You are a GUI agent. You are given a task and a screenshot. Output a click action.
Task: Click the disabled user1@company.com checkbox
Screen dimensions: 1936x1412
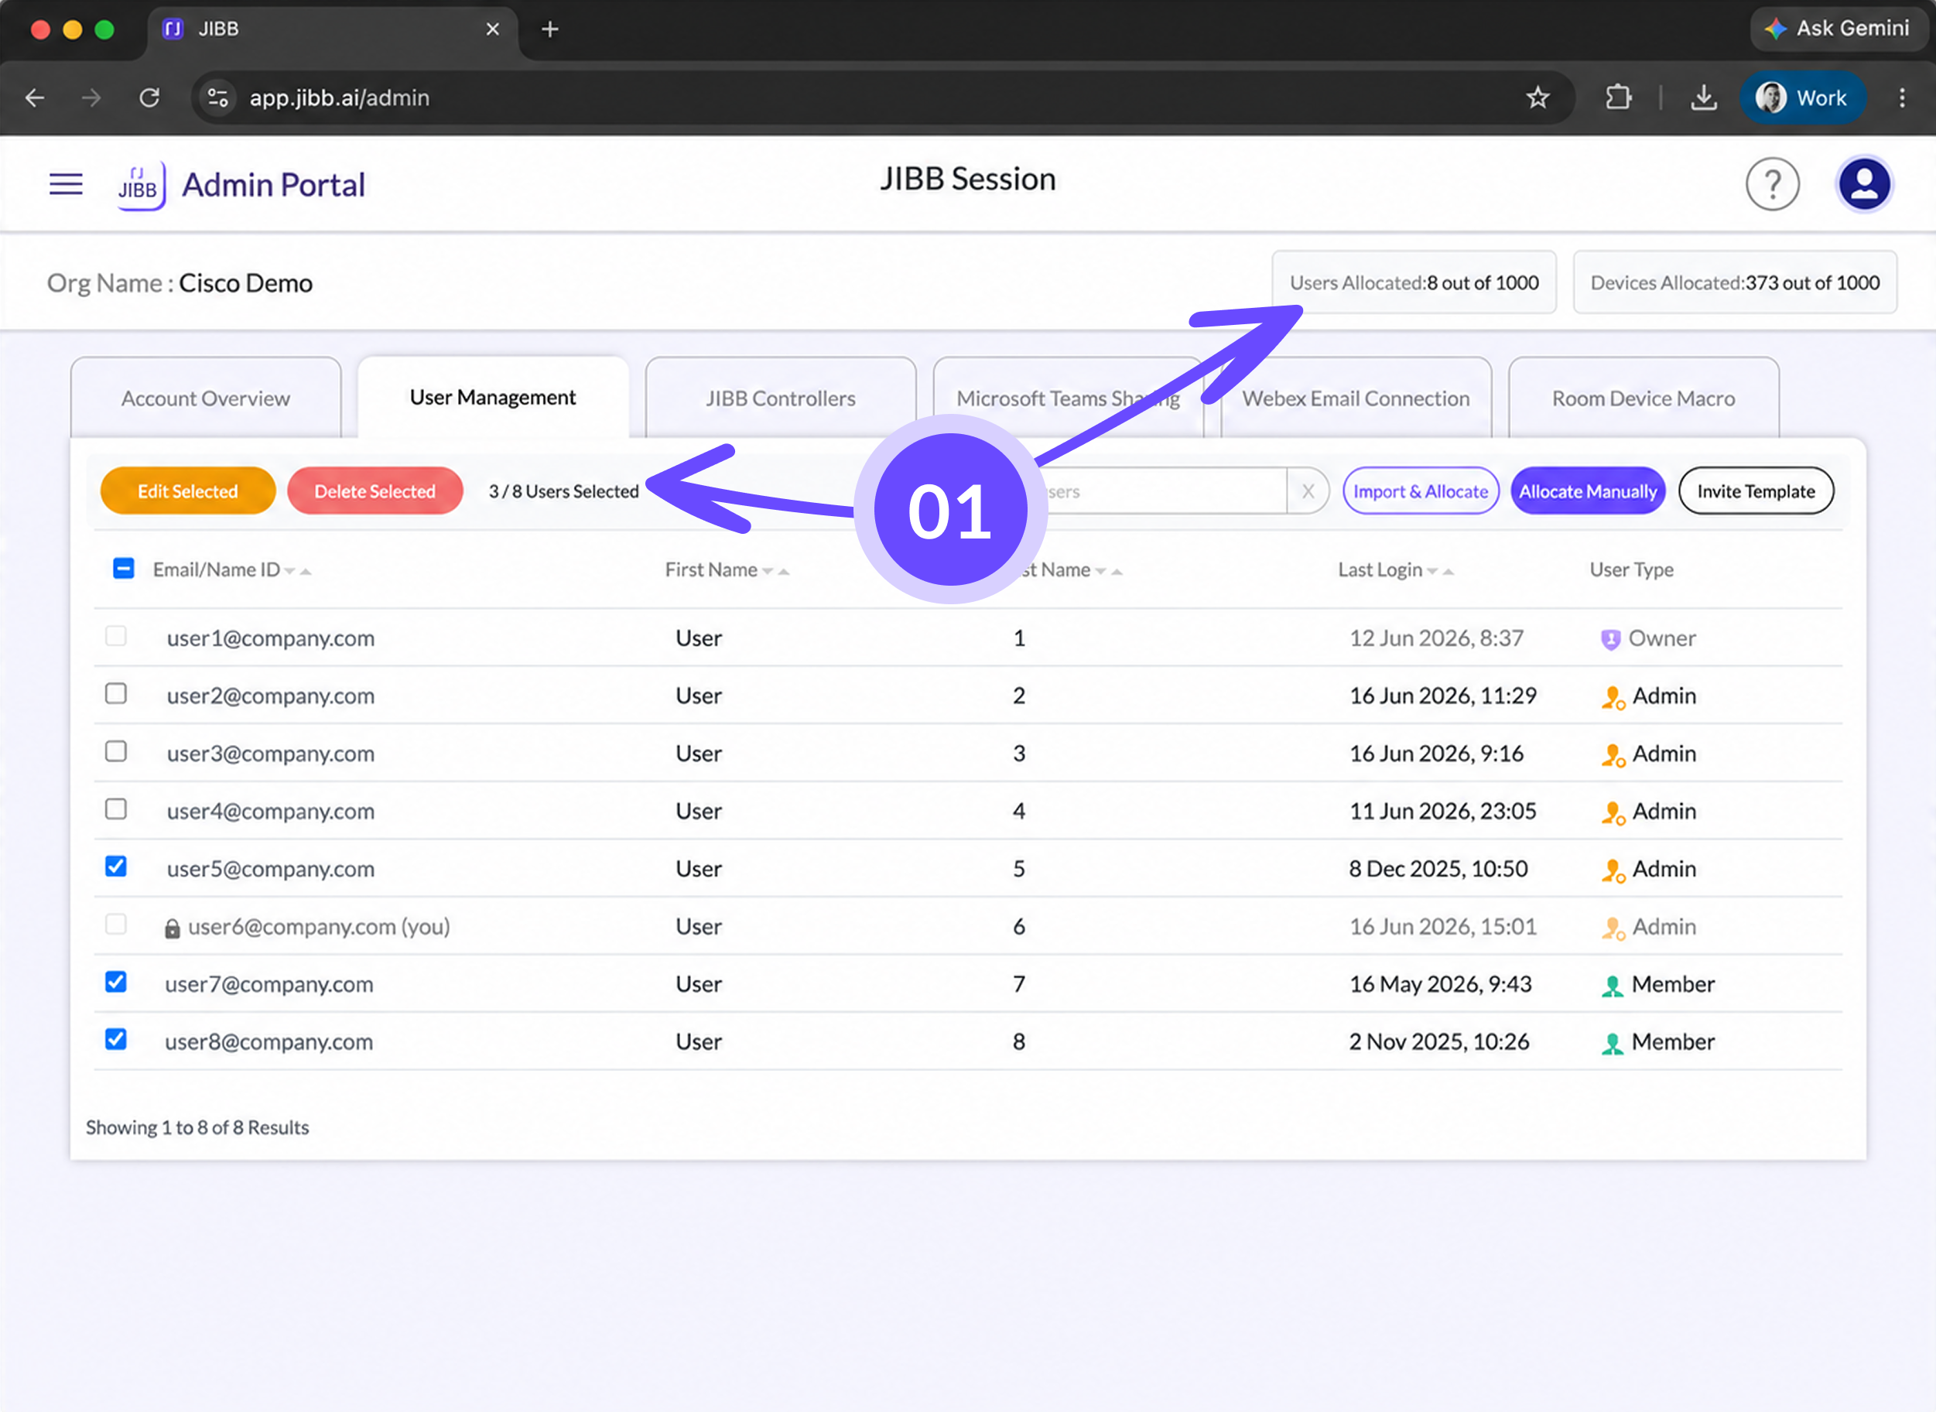coord(115,636)
